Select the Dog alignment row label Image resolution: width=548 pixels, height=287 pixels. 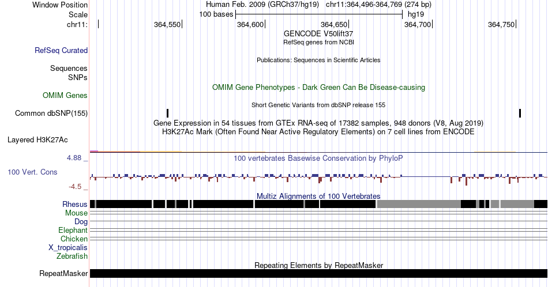coord(81,221)
